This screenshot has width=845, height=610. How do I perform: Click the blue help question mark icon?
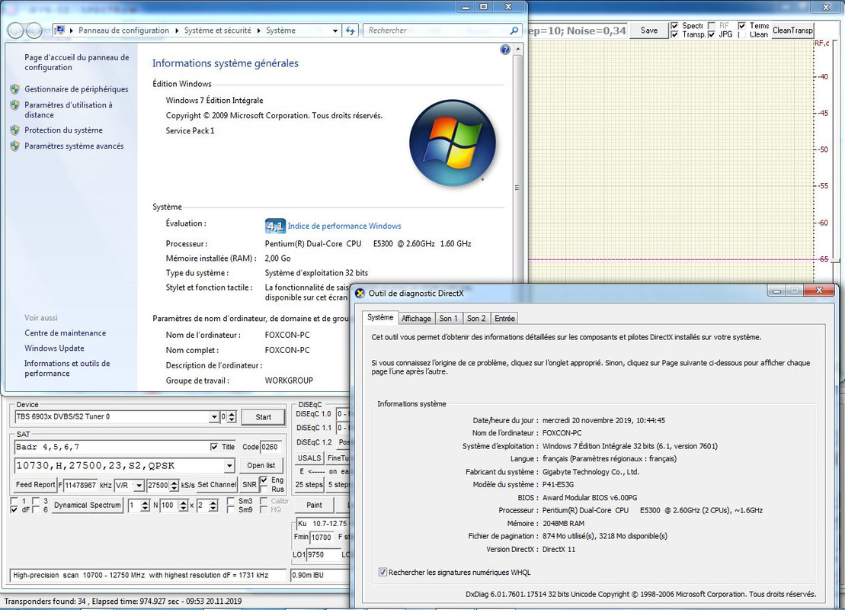tap(505, 50)
